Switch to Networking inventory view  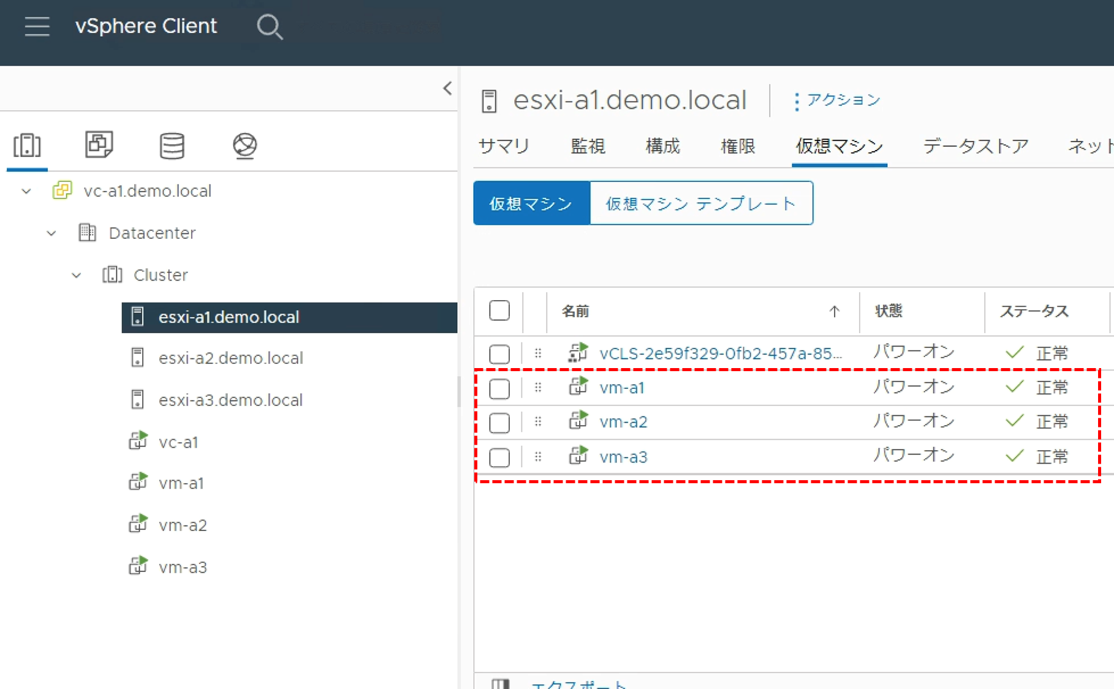245,146
